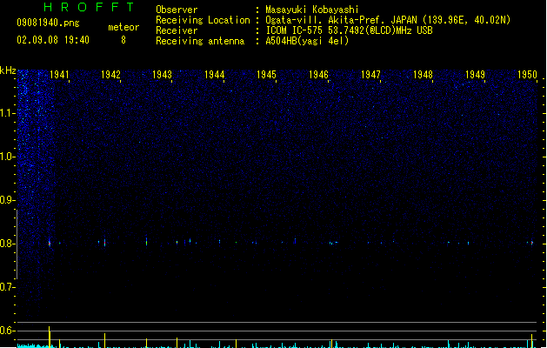
Task: Click the 0.6 kHz axis label
Action: tap(7, 331)
